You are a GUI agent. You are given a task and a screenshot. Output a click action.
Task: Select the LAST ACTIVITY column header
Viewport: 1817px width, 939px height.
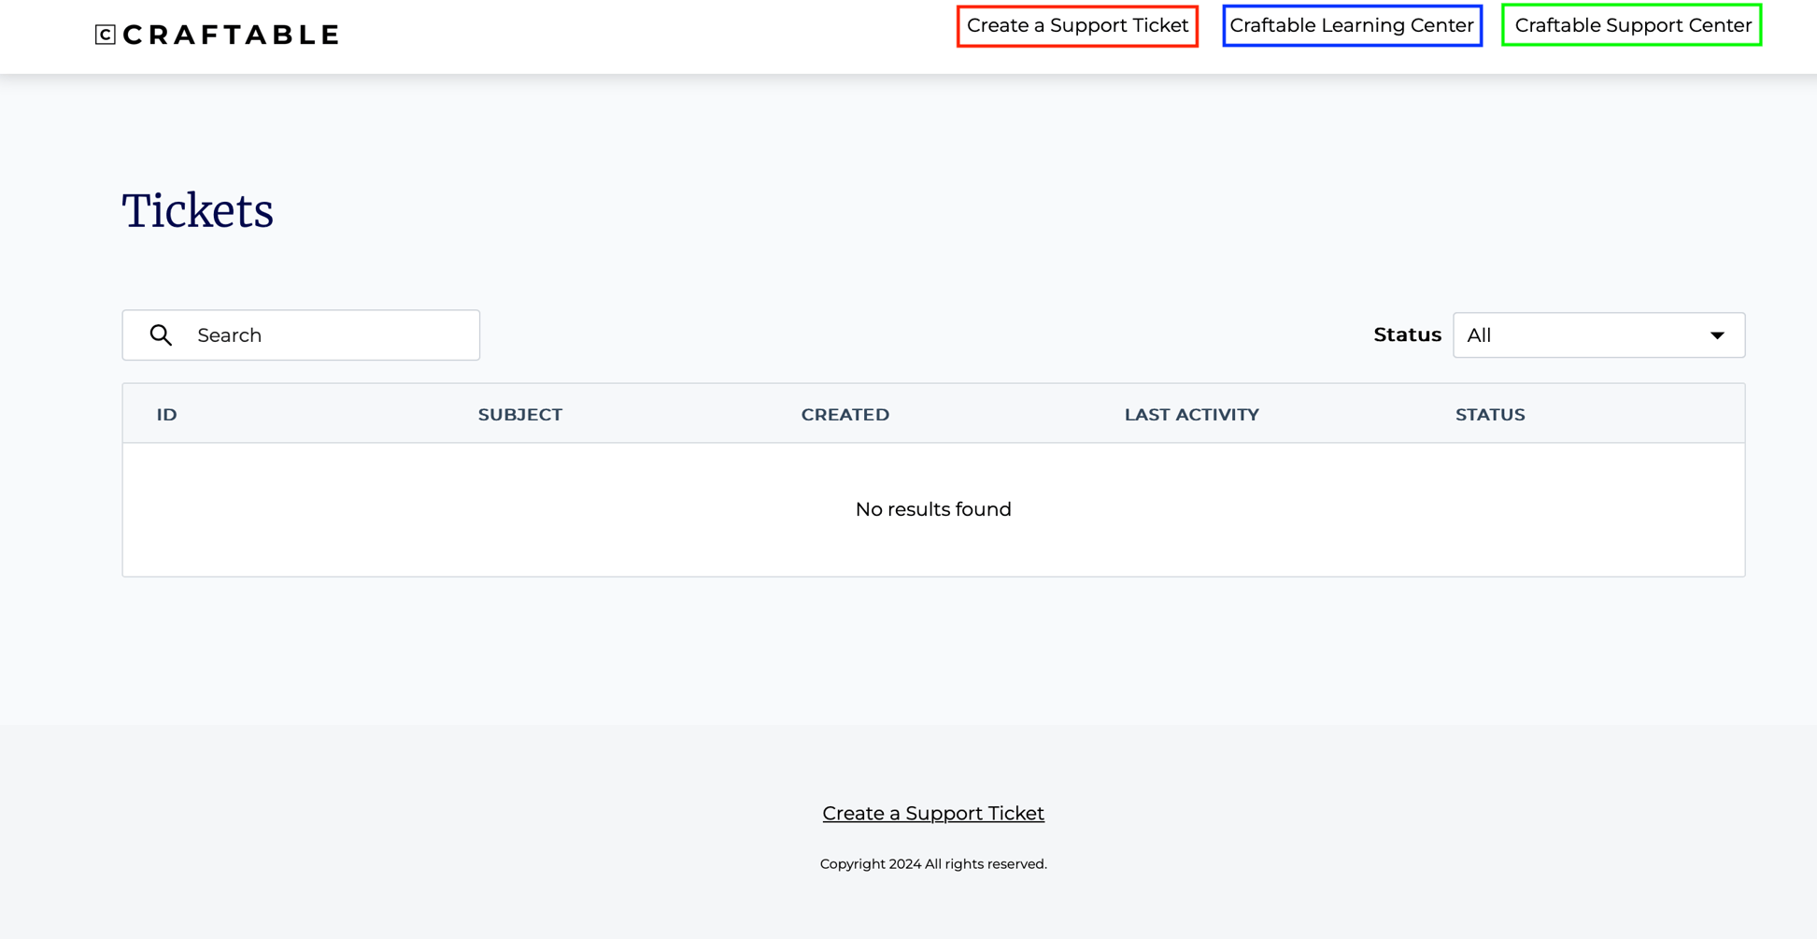1192,414
